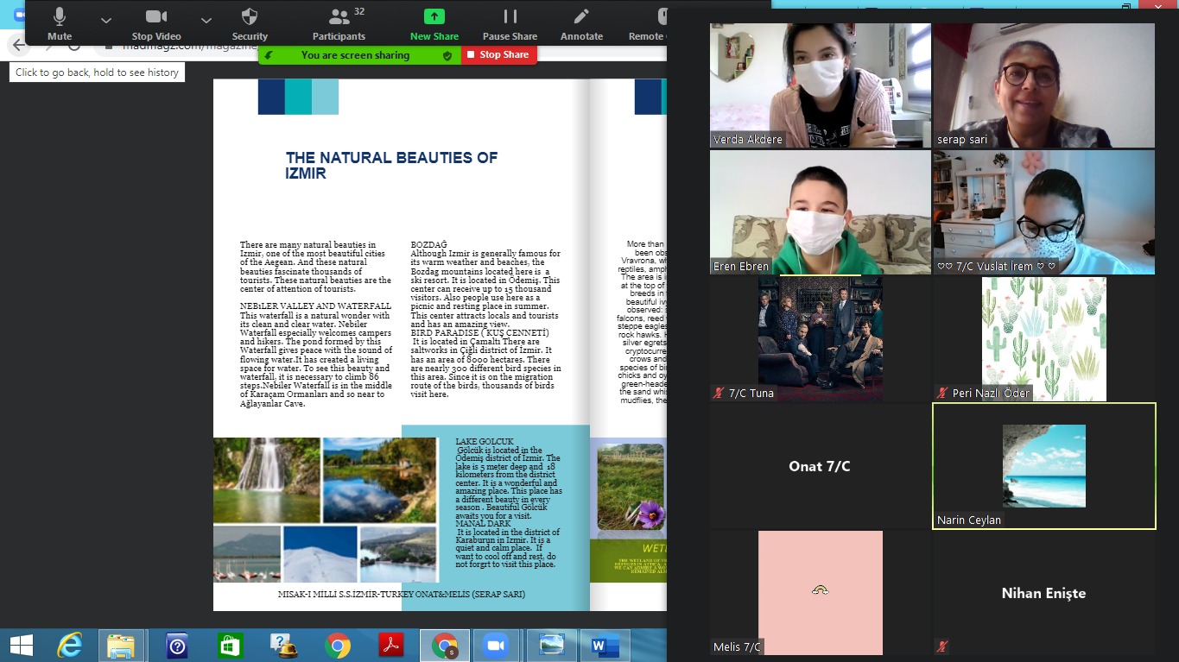Open the Annotate pencil tool
Image resolution: width=1179 pixels, height=662 pixels.
click(581, 22)
